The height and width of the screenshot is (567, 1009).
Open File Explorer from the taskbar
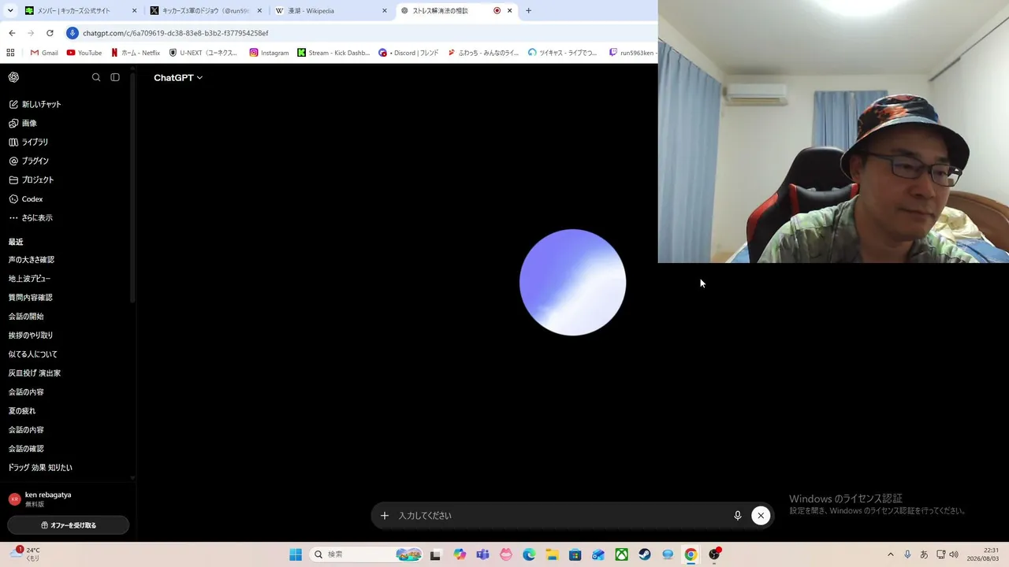[552, 554]
